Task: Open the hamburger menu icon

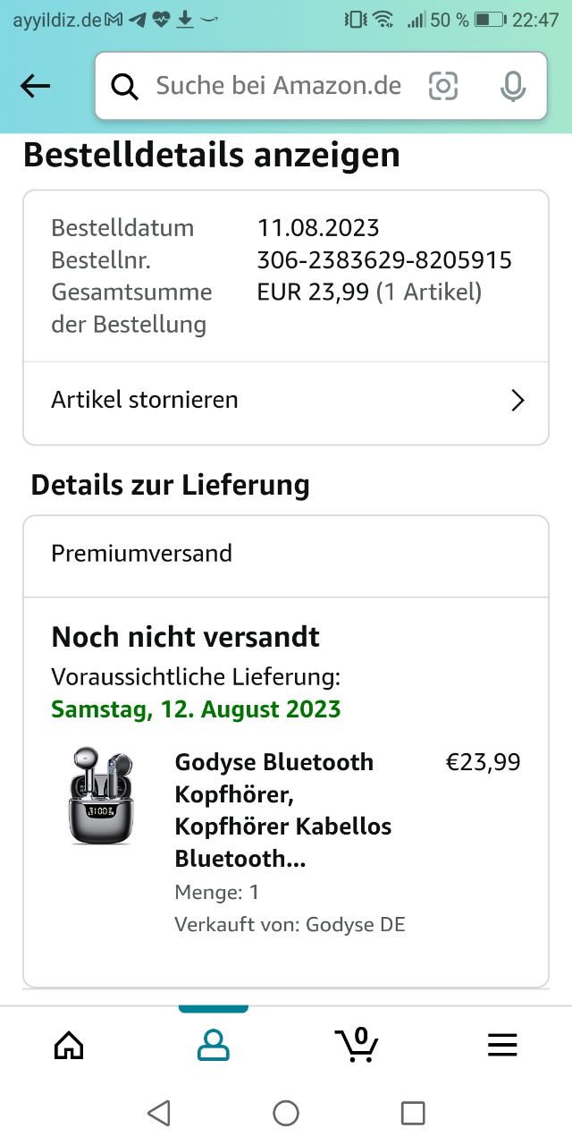Action: point(502,1045)
